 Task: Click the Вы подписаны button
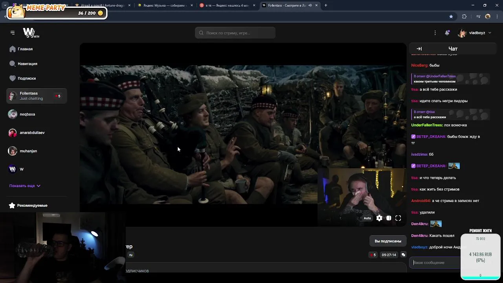(x=388, y=241)
